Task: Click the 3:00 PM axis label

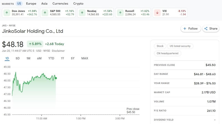Action: pos(120,118)
